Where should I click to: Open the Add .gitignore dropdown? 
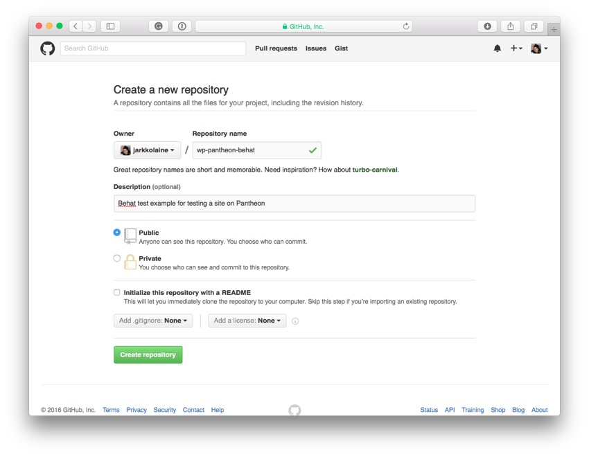click(153, 321)
